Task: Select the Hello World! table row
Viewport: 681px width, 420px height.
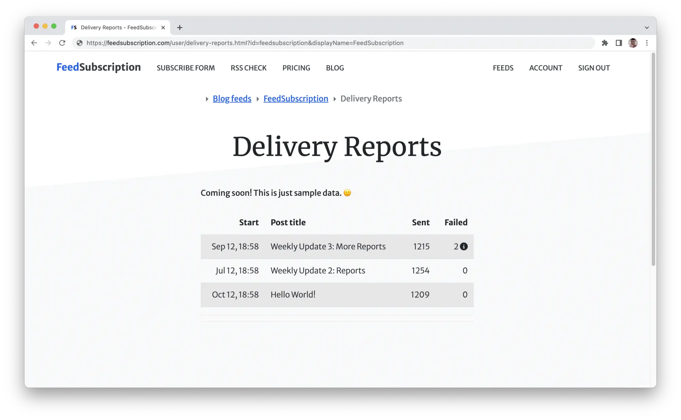Action: pyautogui.click(x=337, y=295)
